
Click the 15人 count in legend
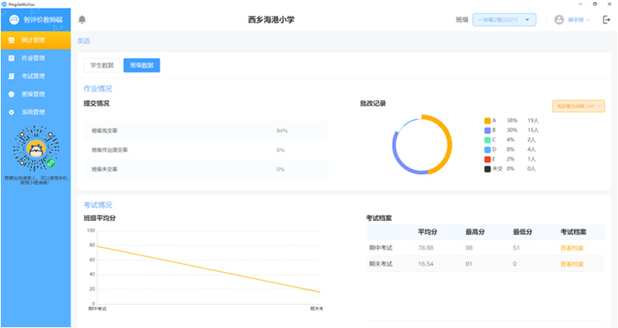[533, 130]
